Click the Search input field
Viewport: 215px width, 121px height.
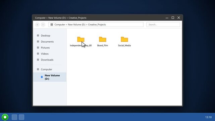tap(163, 25)
